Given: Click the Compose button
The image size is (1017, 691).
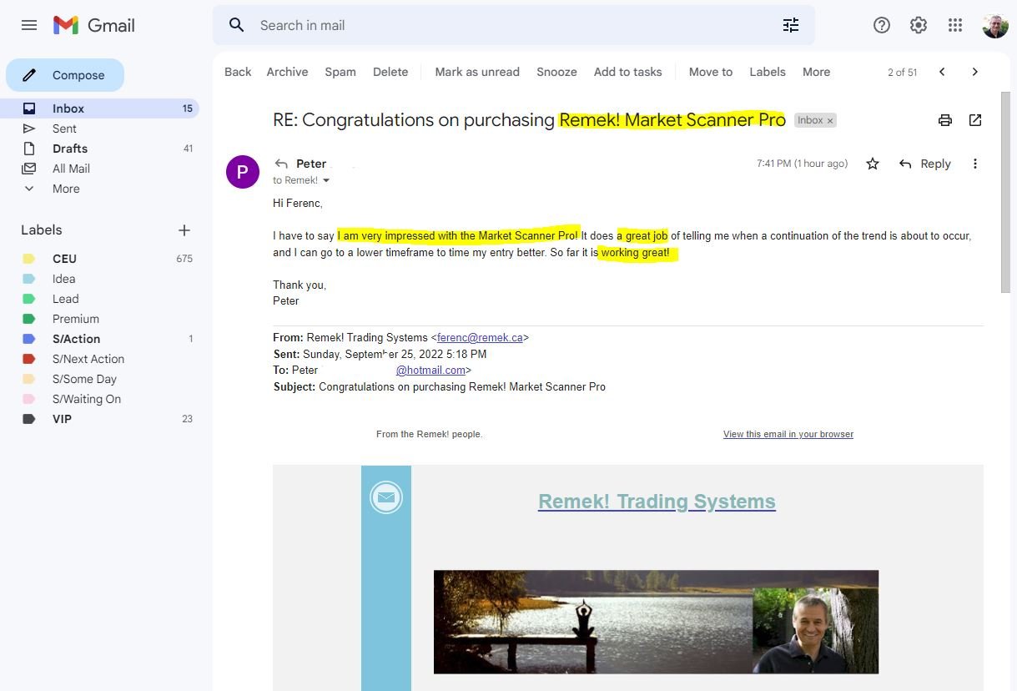Looking at the screenshot, I should pyautogui.click(x=65, y=75).
